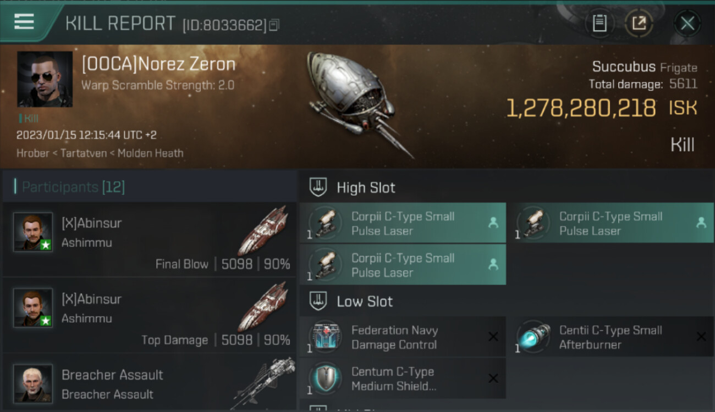
Task: Copy the kill report ID icon
Action: point(274,25)
